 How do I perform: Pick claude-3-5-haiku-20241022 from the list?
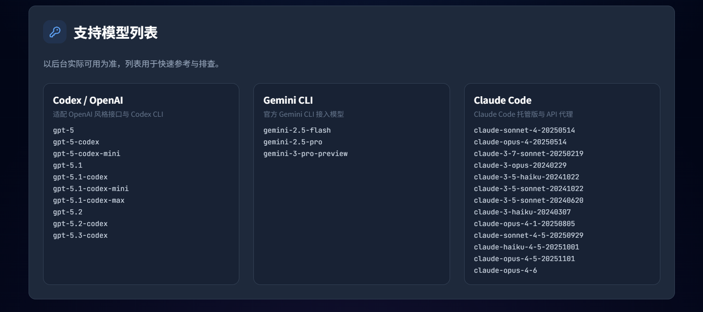point(526,177)
